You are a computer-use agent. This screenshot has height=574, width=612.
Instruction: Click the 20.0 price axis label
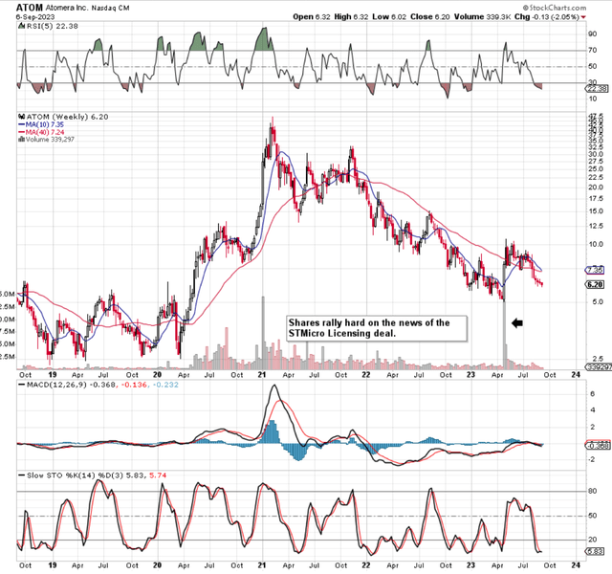click(x=596, y=188)
